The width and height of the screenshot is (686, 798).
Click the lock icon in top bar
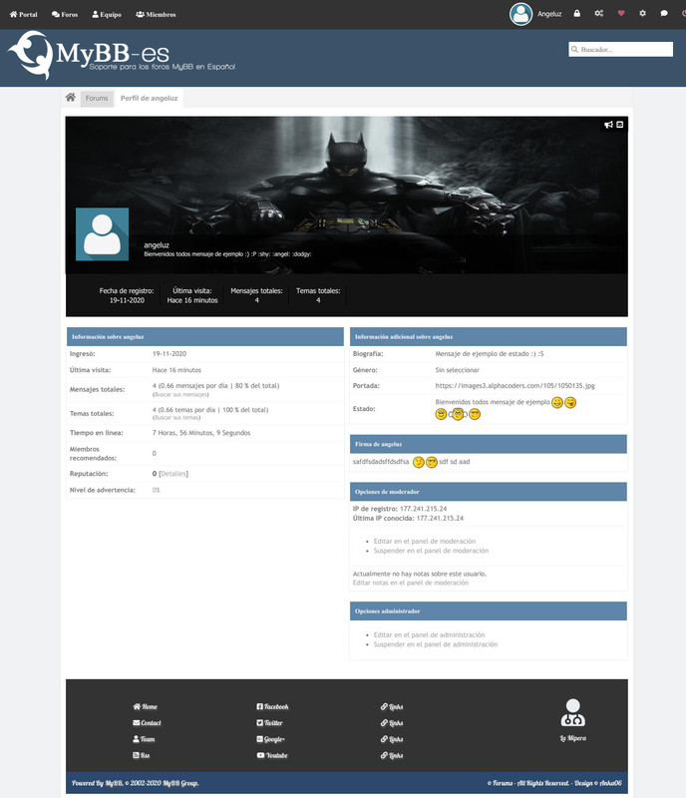(576, 14)
